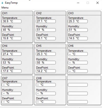The image size is (102, 108).
Task: Click the empty CH6 temperature field
Action: 78,54
